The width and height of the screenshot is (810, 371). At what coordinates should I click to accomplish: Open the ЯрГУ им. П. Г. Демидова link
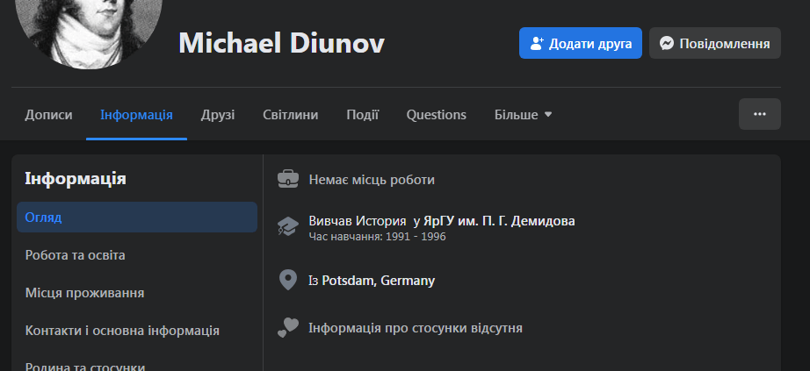[500, 220]
